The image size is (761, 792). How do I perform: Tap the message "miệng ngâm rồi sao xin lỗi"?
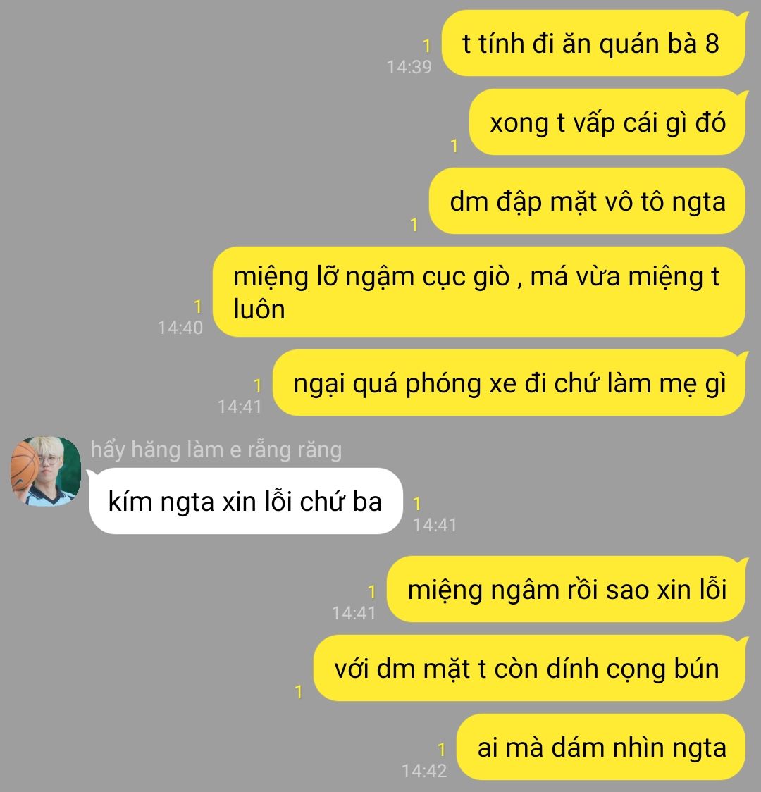point(567,589)
